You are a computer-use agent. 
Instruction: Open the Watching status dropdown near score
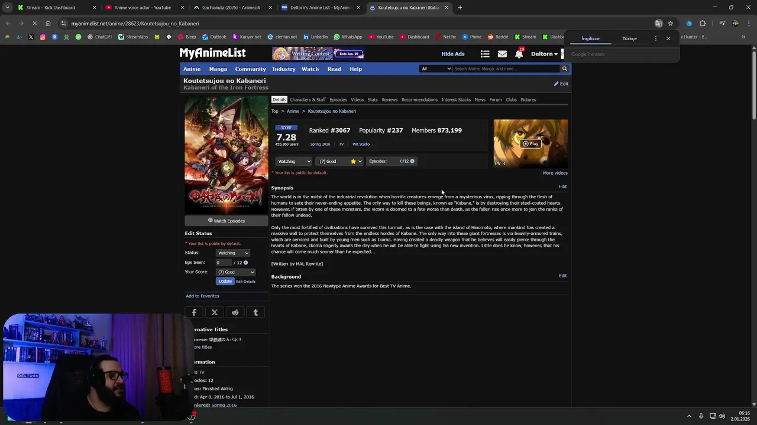point(294,161)
